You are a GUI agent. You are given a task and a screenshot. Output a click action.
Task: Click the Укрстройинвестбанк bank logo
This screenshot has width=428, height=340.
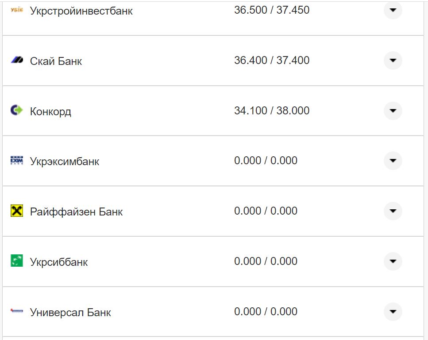point(16,10)
